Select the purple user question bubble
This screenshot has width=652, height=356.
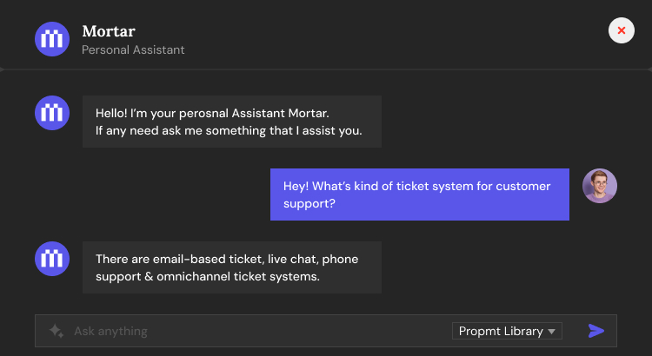click(419, 194)
